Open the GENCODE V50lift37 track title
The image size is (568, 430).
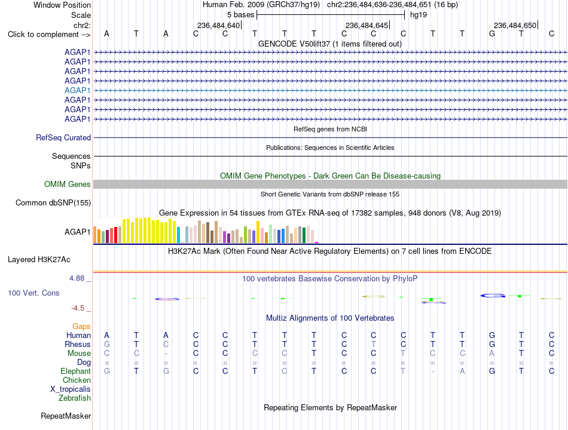tap(330, 44)
